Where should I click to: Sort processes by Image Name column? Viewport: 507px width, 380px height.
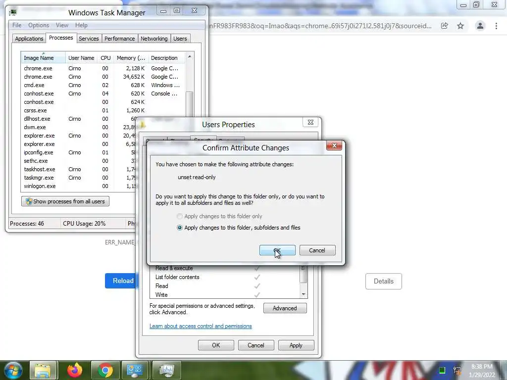tap(44, 58)
